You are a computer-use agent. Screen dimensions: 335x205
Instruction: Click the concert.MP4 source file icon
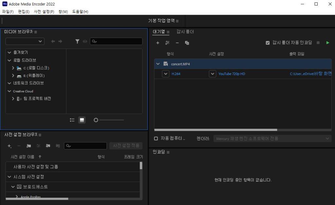coord(166,64)
